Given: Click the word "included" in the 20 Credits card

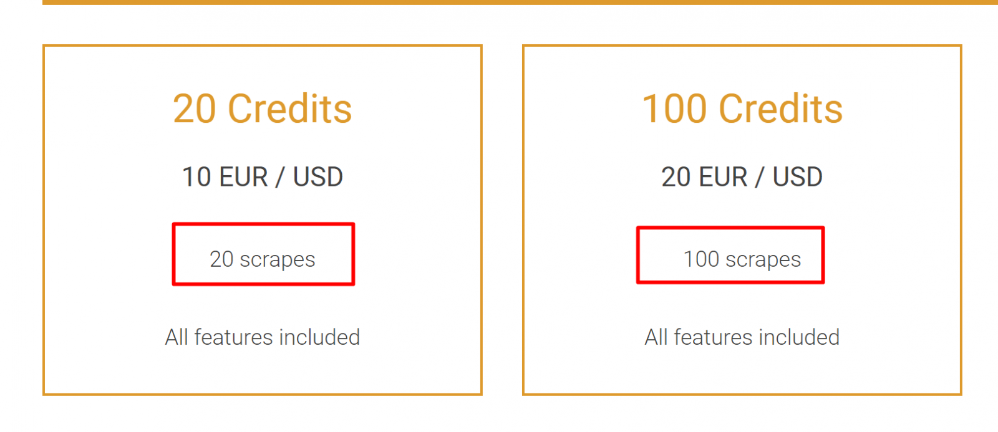Looking at the screenshot, I should [x=319, y=337].
